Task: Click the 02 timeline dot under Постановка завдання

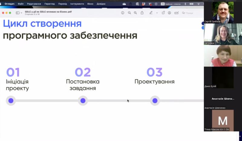Action: tap(83, 101)
